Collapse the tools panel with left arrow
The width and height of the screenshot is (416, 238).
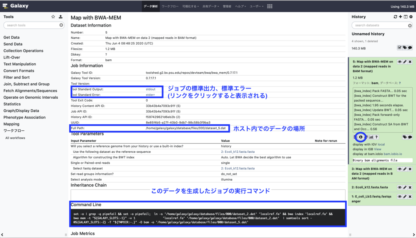pos(2,235)
